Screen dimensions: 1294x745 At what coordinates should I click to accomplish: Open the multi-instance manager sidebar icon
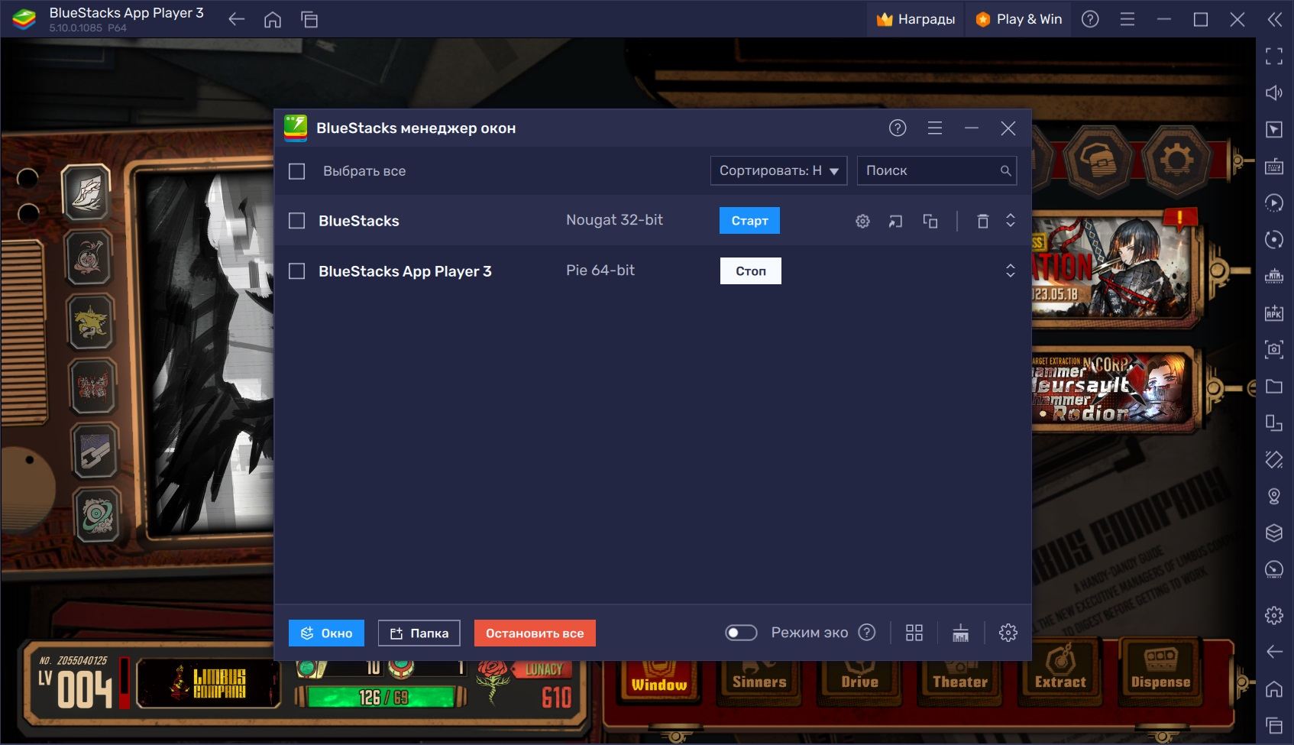(1274, 533)
